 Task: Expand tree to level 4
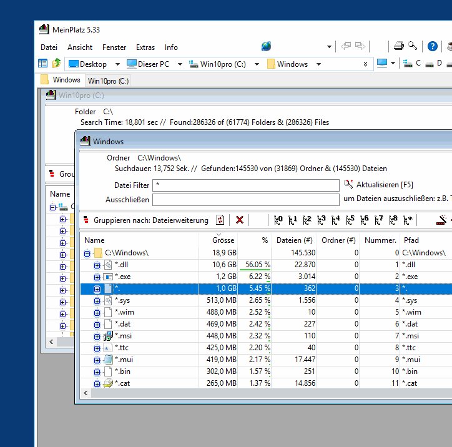[336, 220]
